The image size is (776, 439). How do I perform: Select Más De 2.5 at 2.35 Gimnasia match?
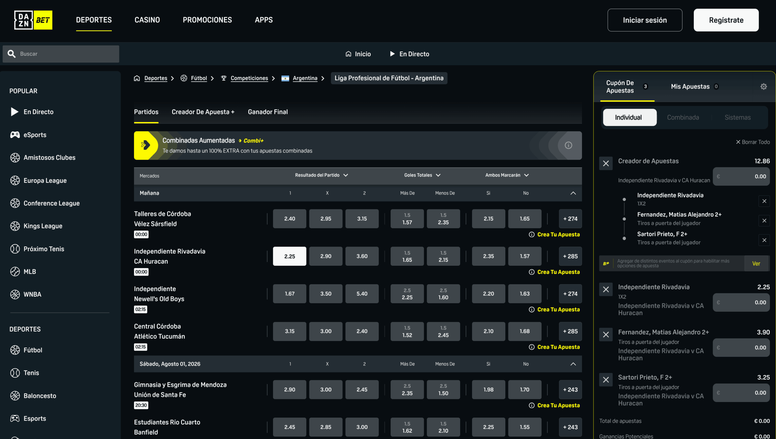pyautogui.click(x=407, y=390)
